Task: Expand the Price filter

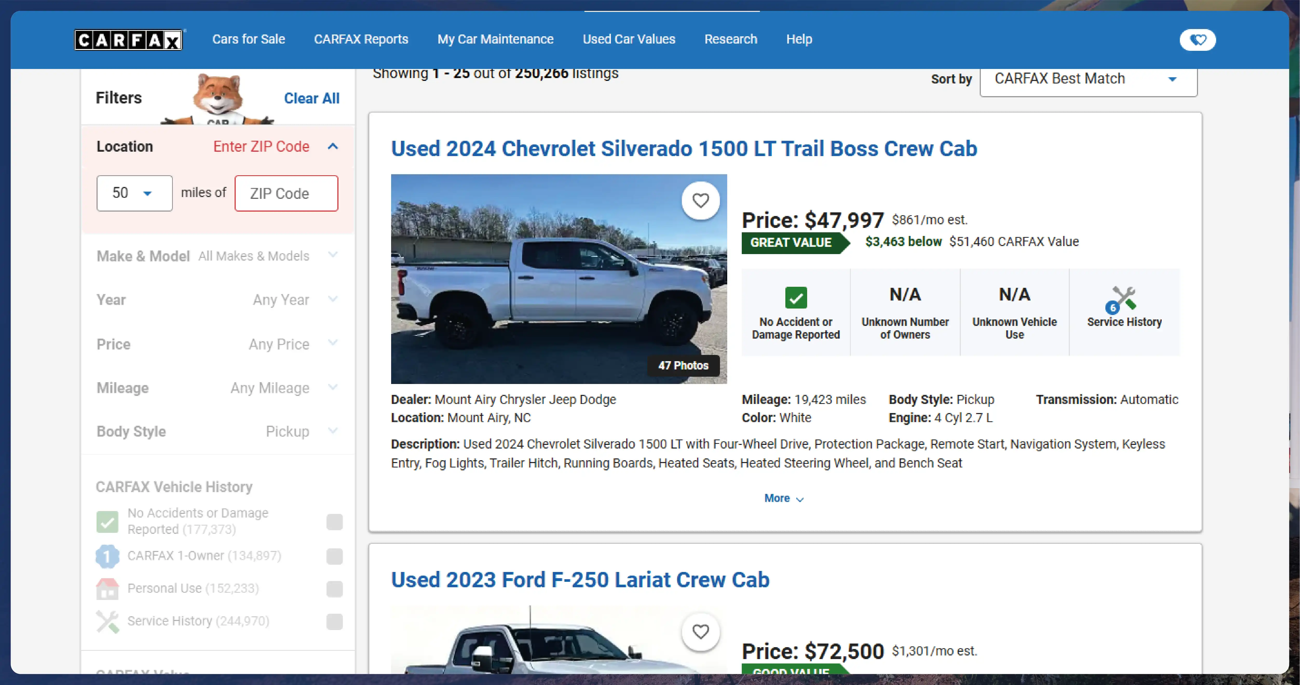Action: point(217,344)
